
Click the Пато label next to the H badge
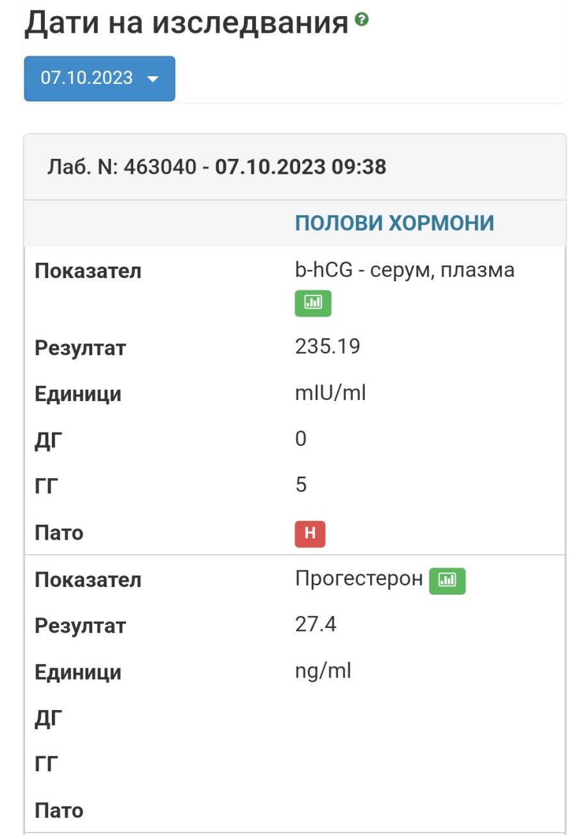point(59,533)
